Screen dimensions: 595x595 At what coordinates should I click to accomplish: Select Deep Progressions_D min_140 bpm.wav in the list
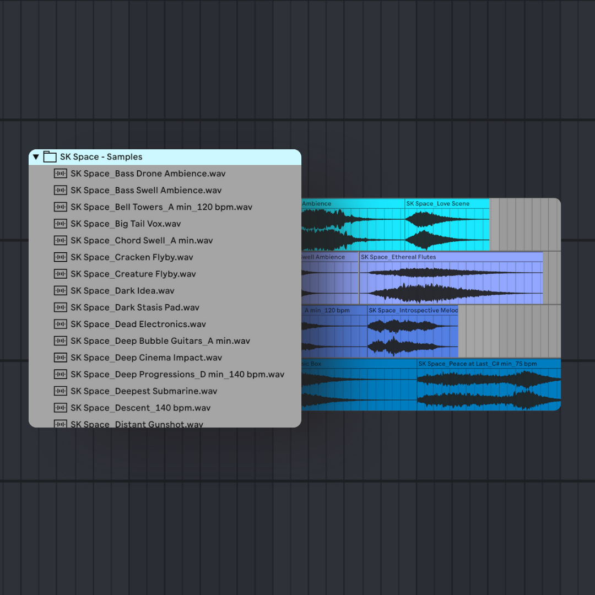pyautogui.click(x=177, y=375)
